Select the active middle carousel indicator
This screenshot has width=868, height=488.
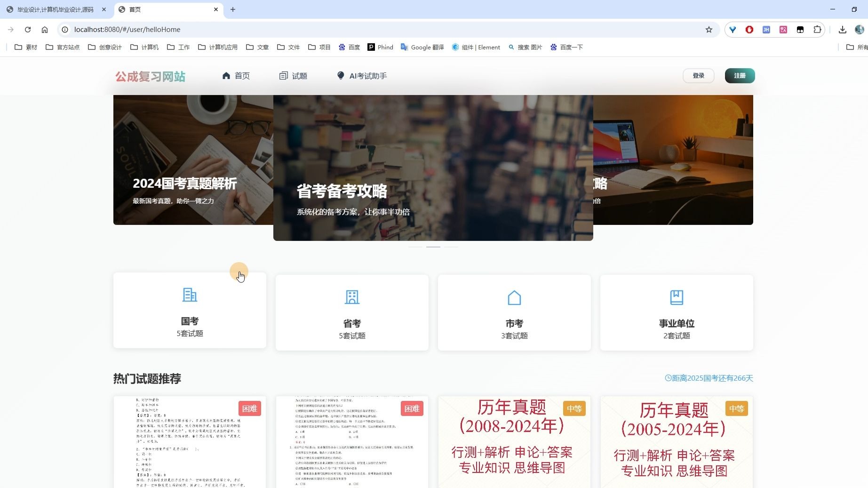433,247
